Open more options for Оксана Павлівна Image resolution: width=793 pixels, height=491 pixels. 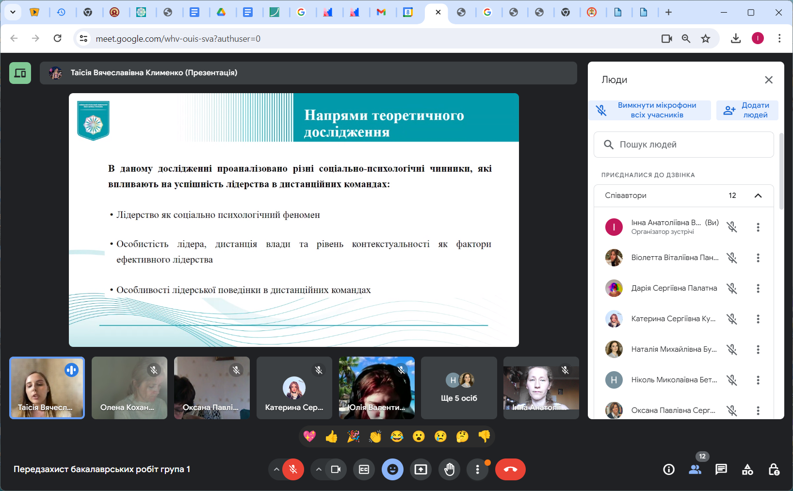pyautogui.click(x=758, y=410)
